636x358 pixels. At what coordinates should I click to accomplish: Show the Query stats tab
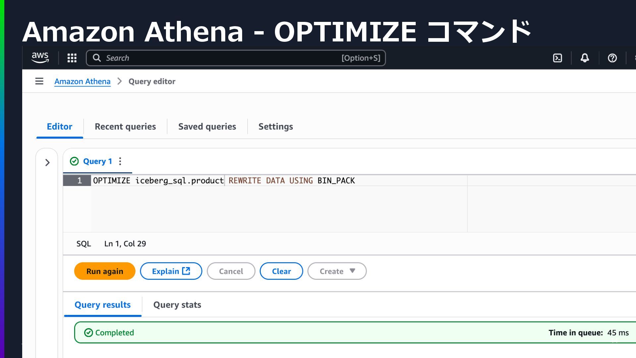(177, 305)
